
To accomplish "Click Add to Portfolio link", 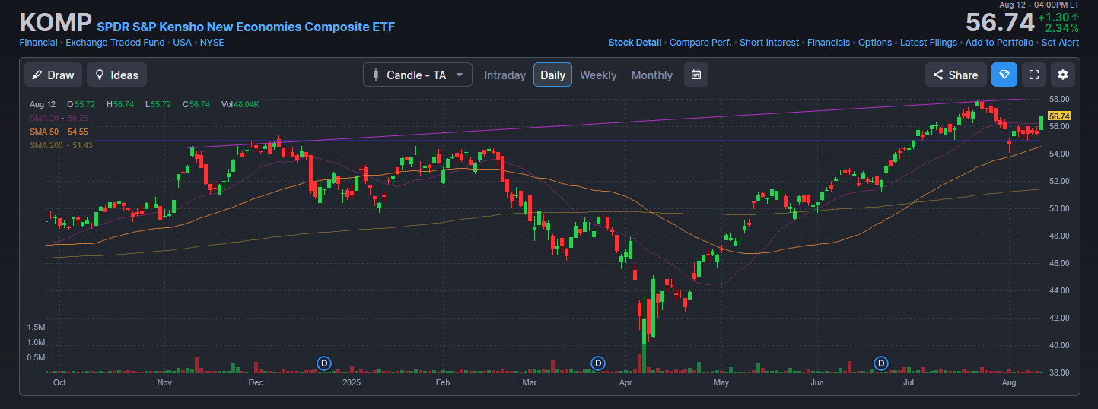I will (x=999, y=43).
